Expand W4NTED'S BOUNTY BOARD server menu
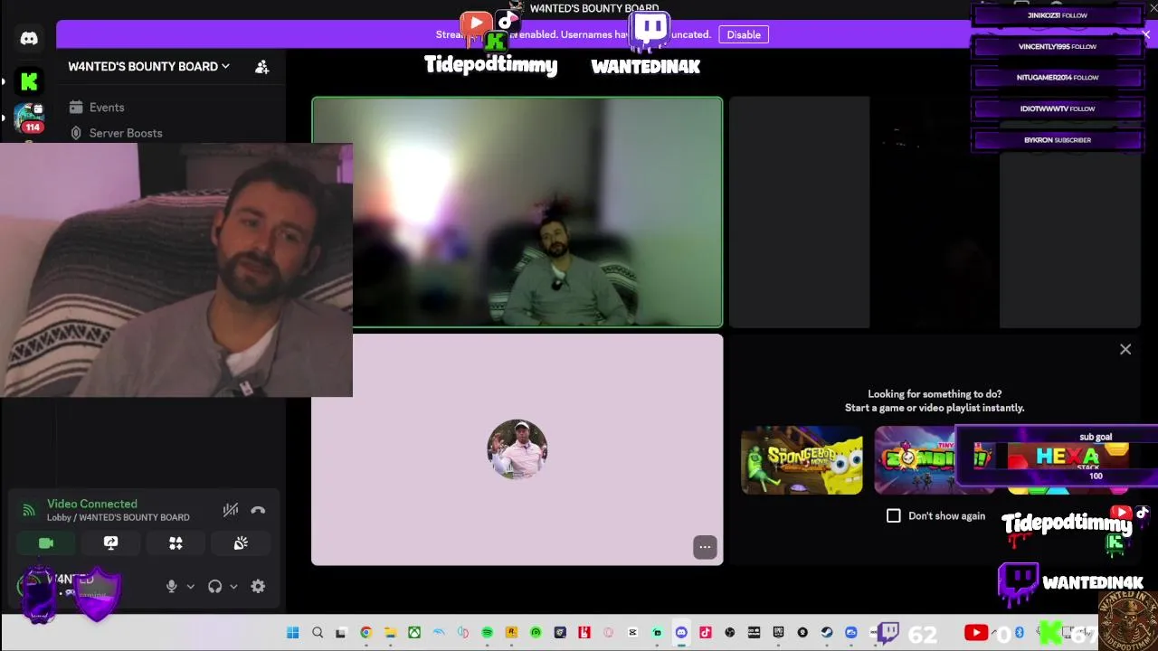Viewport: 1158px width, 651px height. click(149, 66)
